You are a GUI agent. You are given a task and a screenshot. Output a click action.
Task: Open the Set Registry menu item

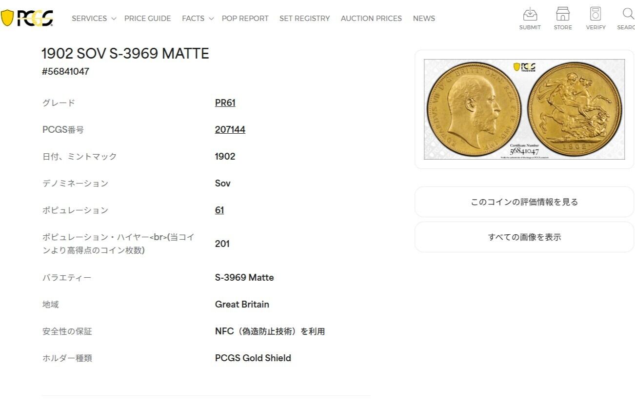(305, 19)
